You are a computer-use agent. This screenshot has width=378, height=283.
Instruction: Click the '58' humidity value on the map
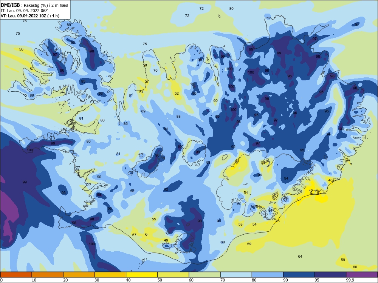tap(145, 65)
